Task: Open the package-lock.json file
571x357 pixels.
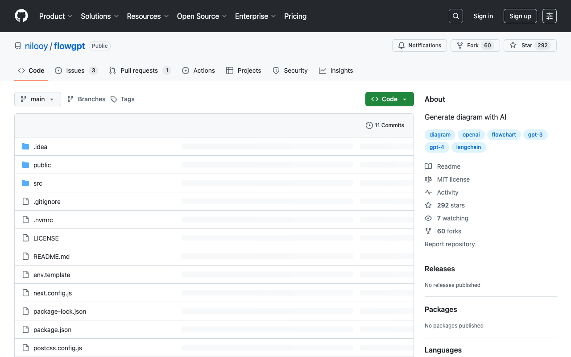Action: [60, 311]
